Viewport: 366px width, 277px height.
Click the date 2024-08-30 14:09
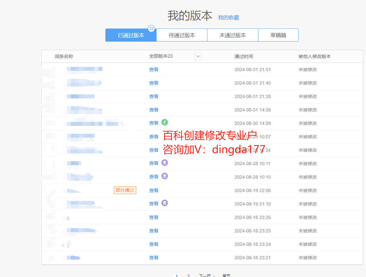[x=252, y=123]
